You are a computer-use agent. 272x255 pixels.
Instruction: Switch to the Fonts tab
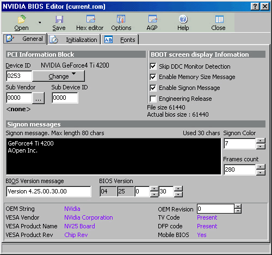pos(120,39)
